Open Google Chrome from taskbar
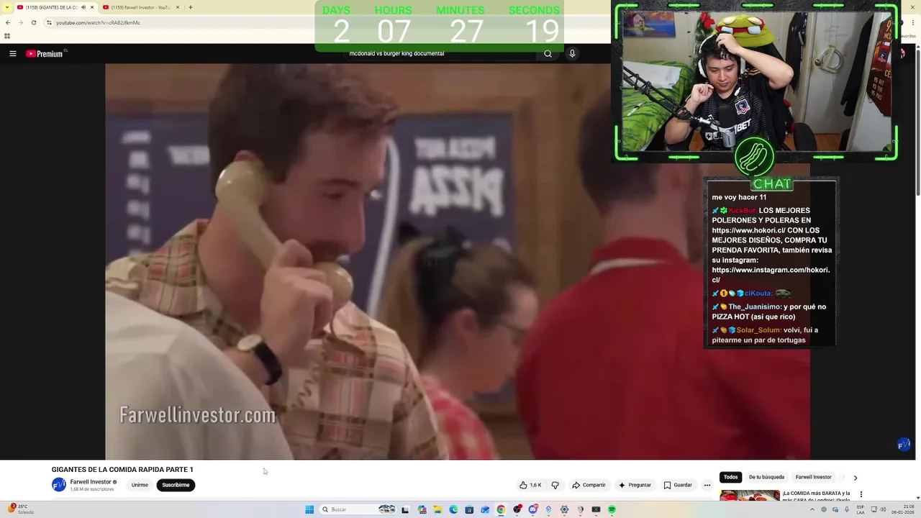Image resolution: width=921 pixels, height=518 pixels. 501,509
